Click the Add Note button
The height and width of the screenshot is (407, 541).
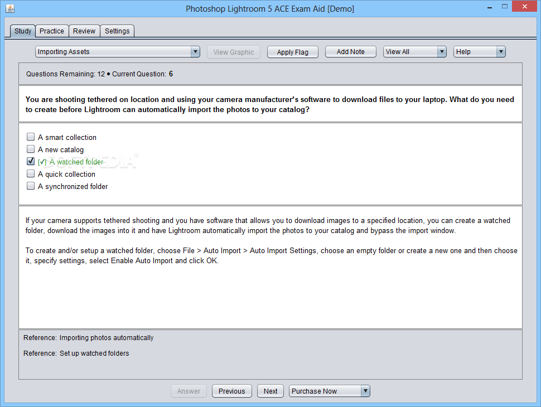[x=351, y=52]
